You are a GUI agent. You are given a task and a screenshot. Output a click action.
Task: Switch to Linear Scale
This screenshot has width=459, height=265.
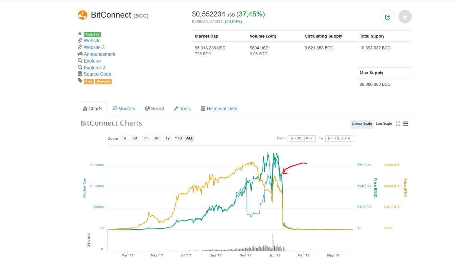coord(362,124)
